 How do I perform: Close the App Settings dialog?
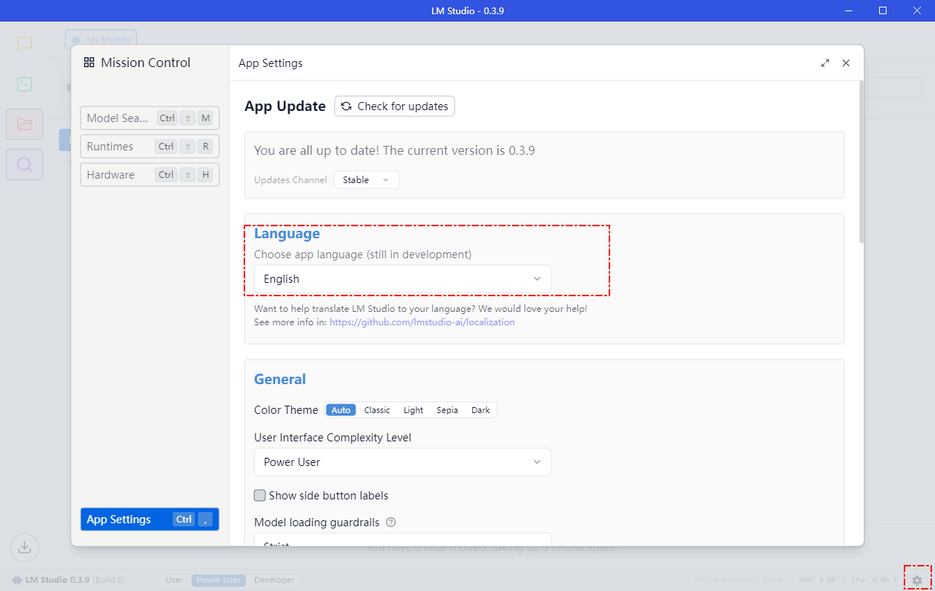pyautogui.click(x=846, y=63)
